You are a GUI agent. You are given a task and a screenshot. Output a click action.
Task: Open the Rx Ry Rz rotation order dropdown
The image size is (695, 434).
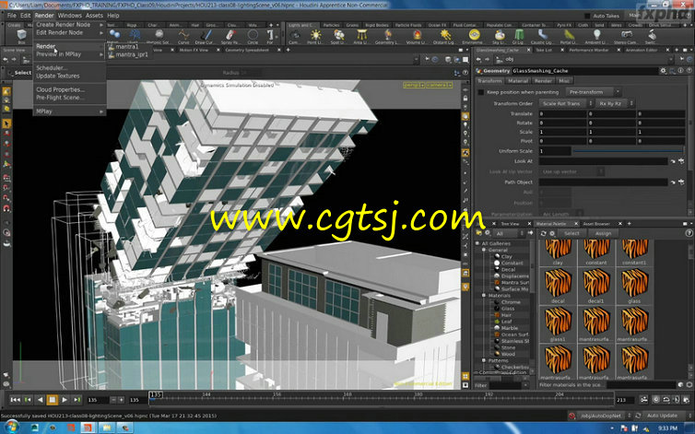point(615,103)
